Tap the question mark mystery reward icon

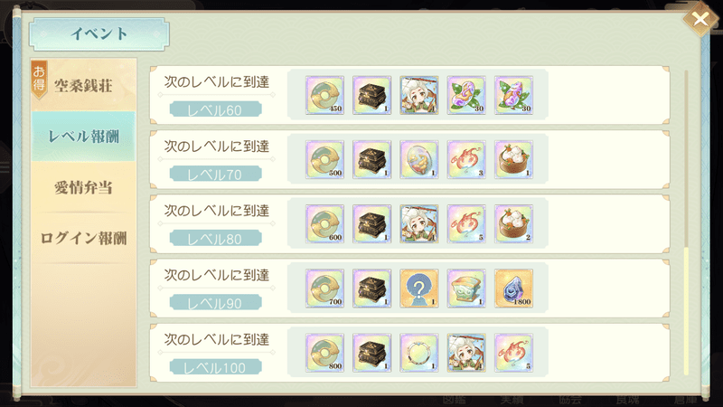coord(418,289)
